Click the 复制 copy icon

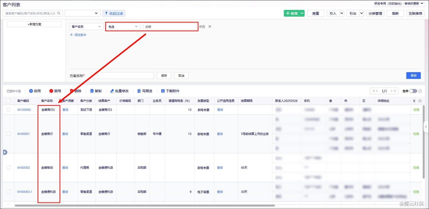pos(92,91)
